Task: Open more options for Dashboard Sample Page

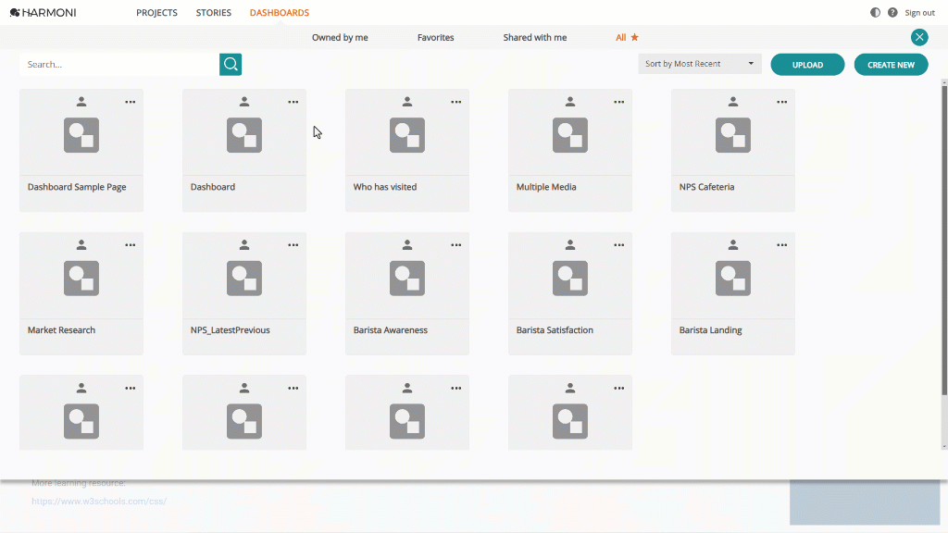Action: click(130, 102)
